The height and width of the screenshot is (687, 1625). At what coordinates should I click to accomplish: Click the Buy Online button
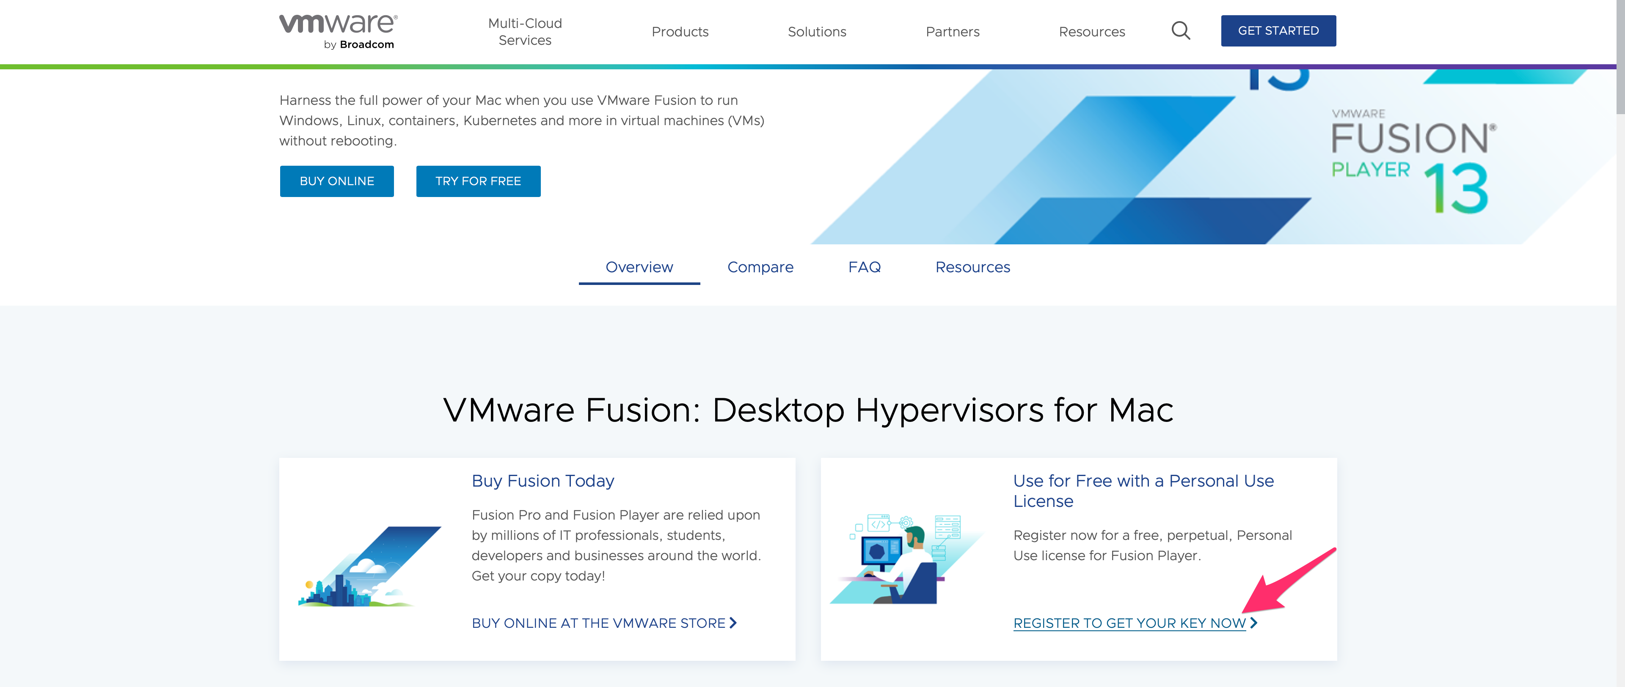point(337,181)
